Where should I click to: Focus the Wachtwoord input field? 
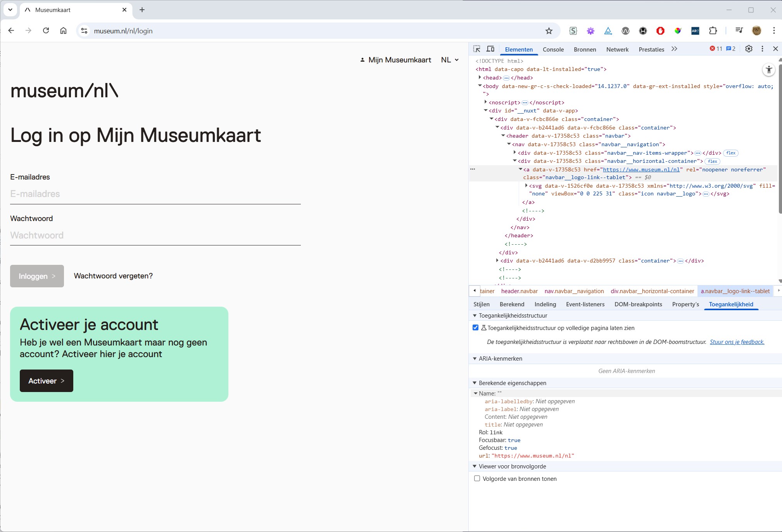click(155, 235)
